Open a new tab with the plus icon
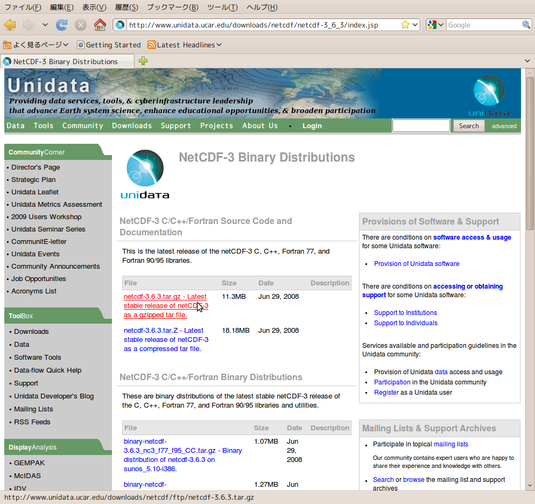This screenshot has height=504, width=535. tap(143, 61)
